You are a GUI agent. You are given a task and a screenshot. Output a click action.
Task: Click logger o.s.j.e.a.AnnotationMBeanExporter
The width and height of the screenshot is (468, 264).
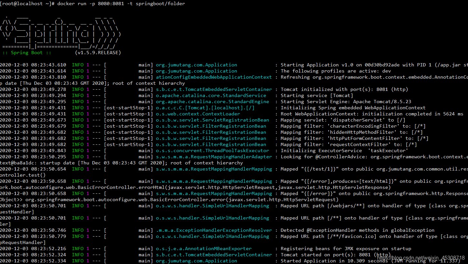[204, 249]
